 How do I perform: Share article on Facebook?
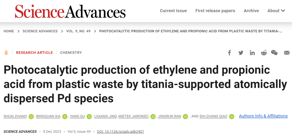230,53
